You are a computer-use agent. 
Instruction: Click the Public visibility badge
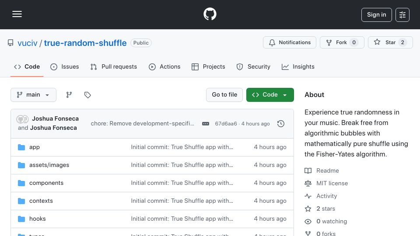pyautogui.click(x=141, y=43)
